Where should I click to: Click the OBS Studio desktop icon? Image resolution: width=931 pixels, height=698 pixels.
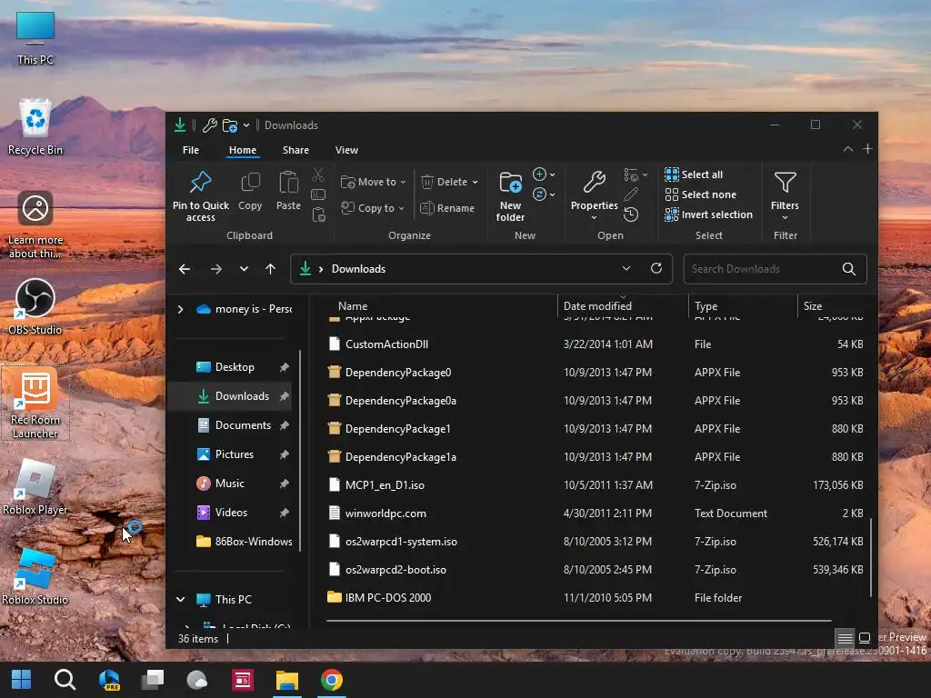click(x=35, y=307)
